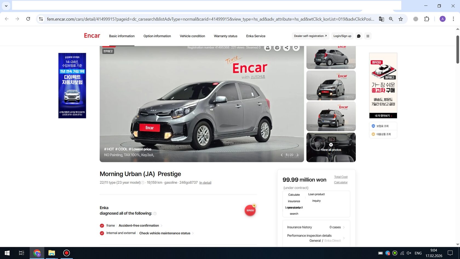This screenshot has width=460, height=259.
Task: Click the page vertical scrollbar thumb
Action: click(x=458, y=49)
